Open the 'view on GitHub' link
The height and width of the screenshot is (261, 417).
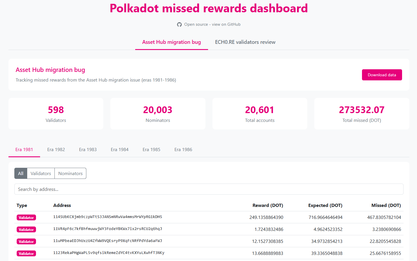click(x=212, y=25)
